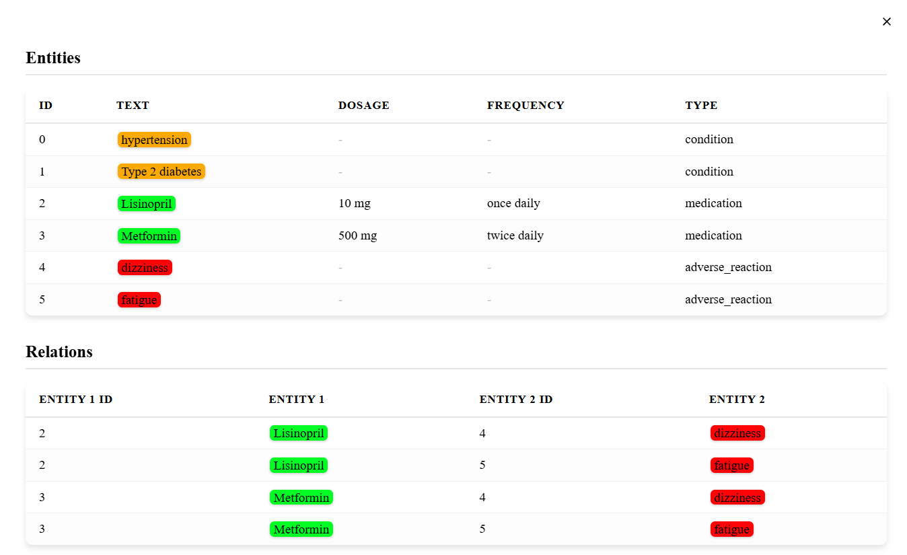The image size is (907, 555).
Task: Select Metformin tag in Metformin–fatigue relation
Action: pyautogui.click(x=301, y=529)
